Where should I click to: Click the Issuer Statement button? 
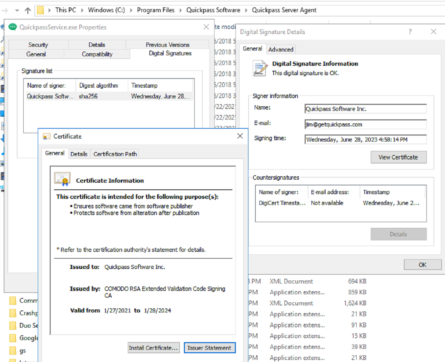pos(210,348)
